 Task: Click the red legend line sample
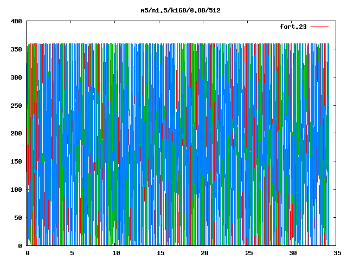coord(319,27)
